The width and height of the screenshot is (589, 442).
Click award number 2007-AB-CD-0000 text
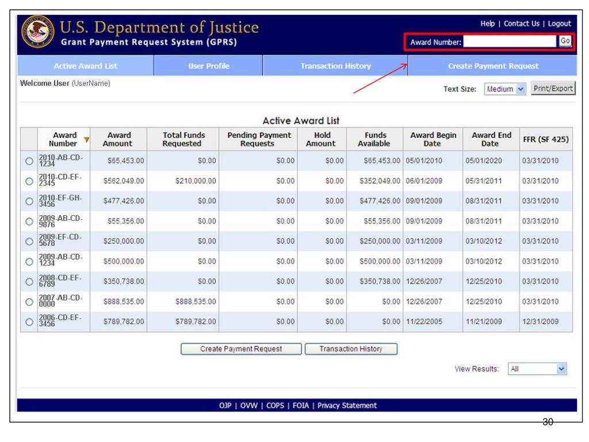60,300
